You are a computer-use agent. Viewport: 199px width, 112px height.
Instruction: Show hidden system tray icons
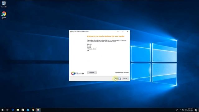click(181, 110)
